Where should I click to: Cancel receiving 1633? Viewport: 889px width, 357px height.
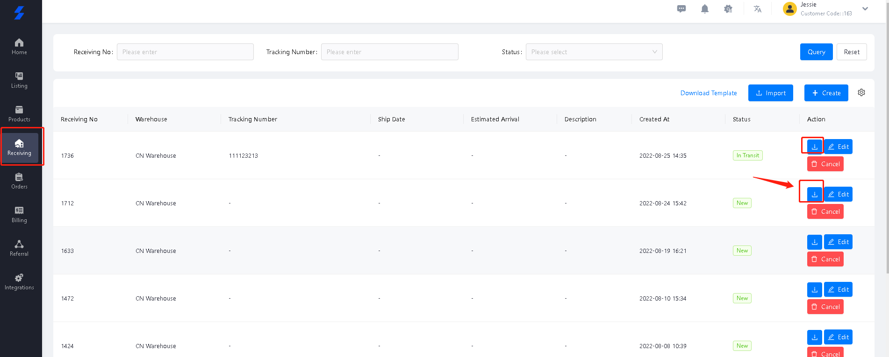[825, 259]
